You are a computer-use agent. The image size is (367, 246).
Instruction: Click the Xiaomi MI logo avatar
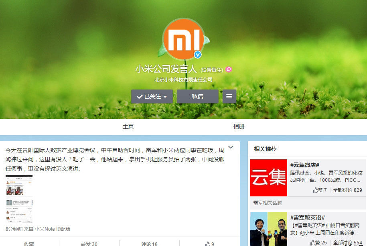(x=183, y=39)
